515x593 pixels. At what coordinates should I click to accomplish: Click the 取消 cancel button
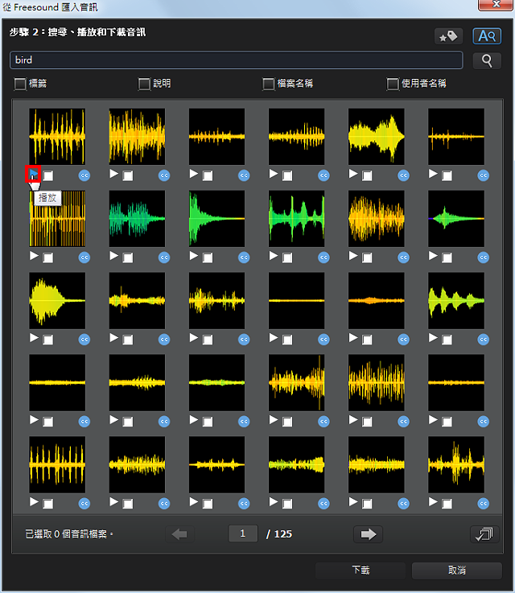coord(457,570)
